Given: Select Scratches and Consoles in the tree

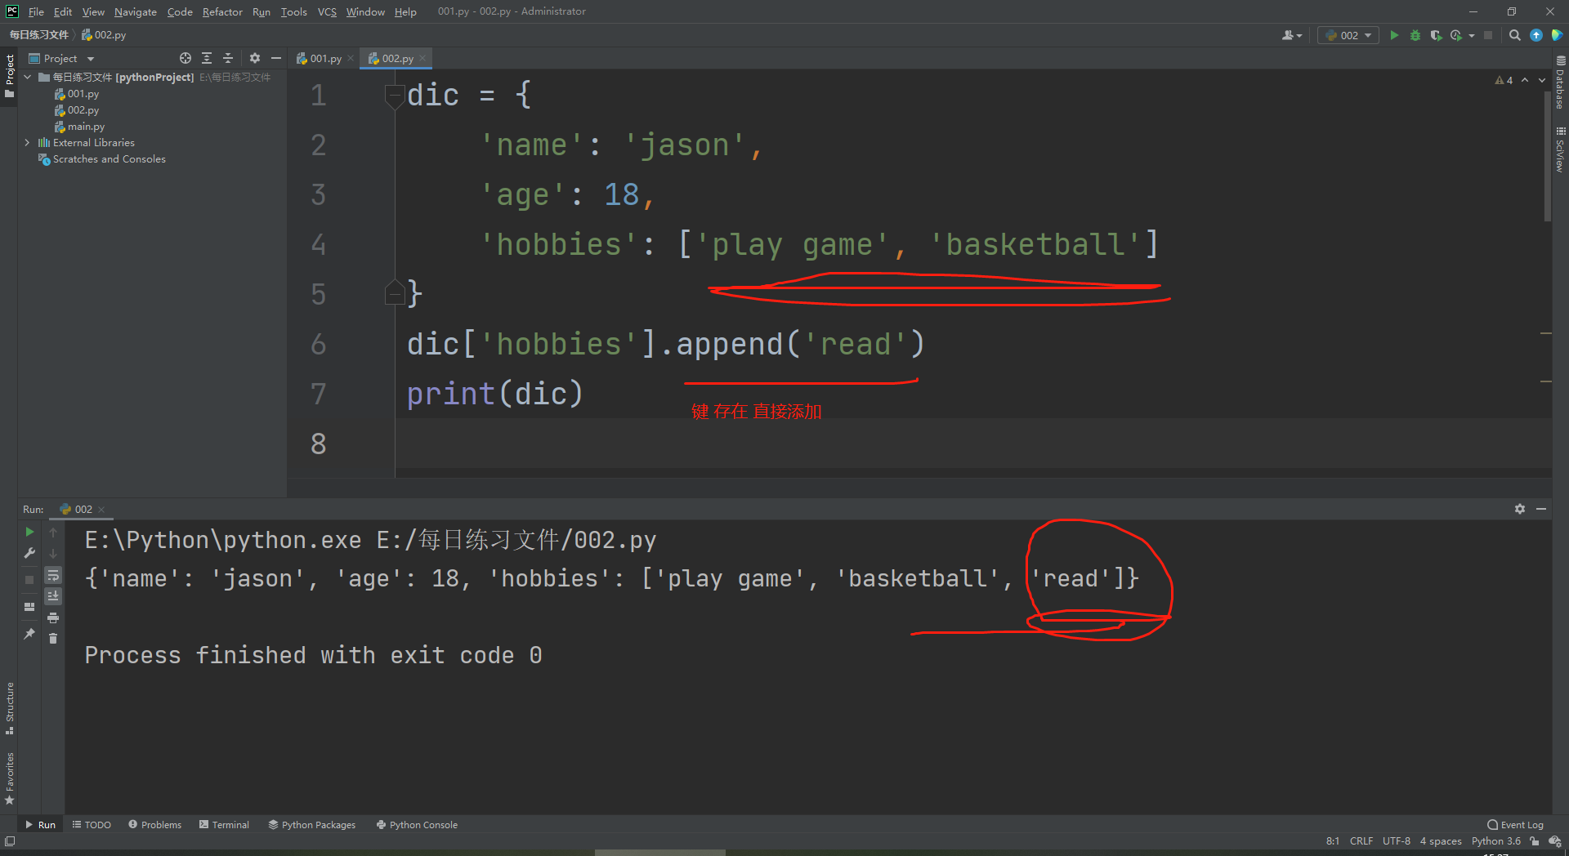Looking at the screenshot, I should (109, 159).
